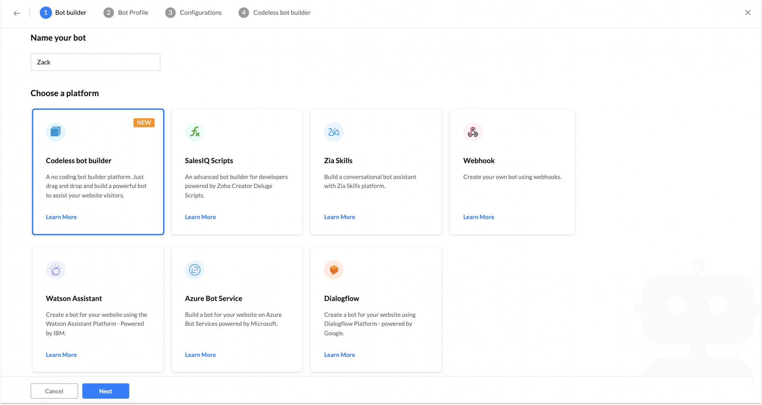Select the Watson Assistant card title
This screenshot has height=405, width=762.
coord(74,298)
